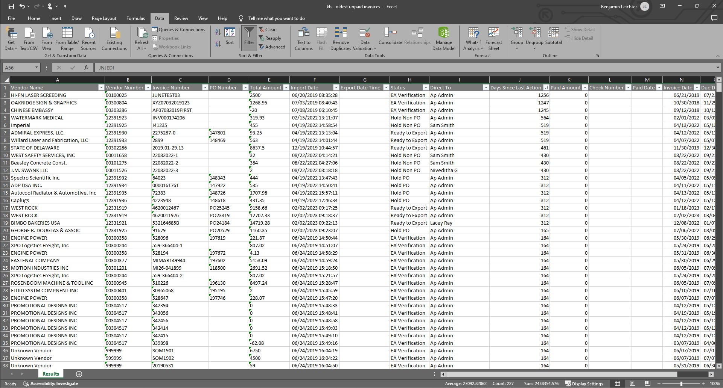Click the Select All corner triangle
Screen dimensions: 723x388
point(6,80)
